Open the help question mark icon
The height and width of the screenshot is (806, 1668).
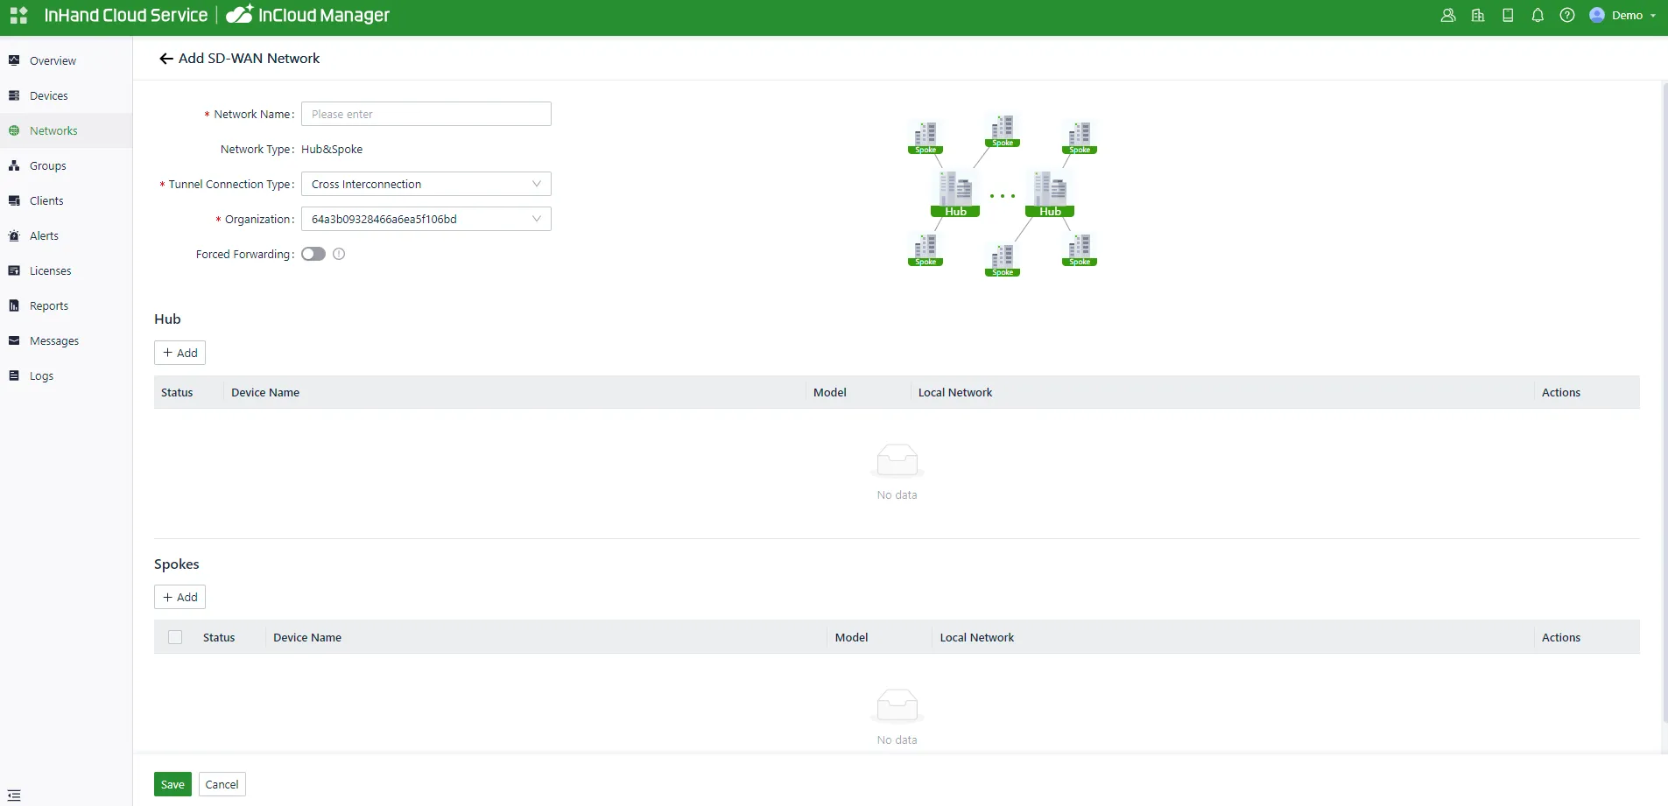(x=1567, y=16)
